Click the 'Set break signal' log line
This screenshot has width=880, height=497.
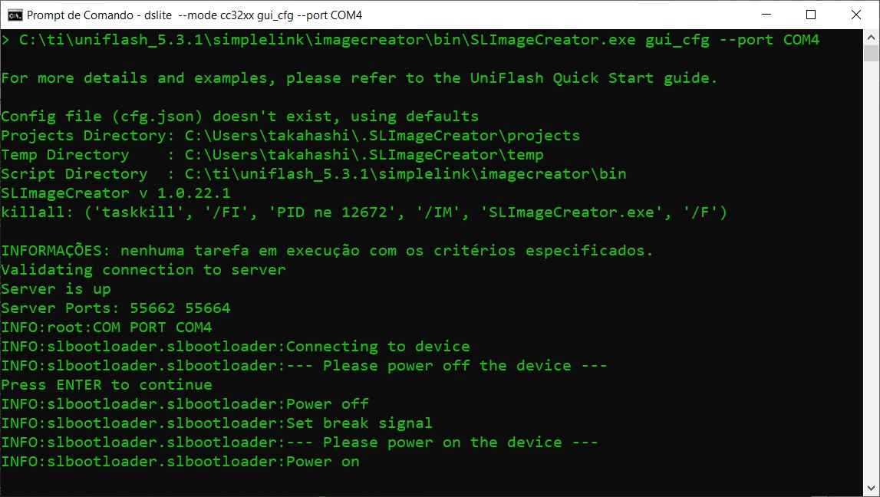(216, 423)
